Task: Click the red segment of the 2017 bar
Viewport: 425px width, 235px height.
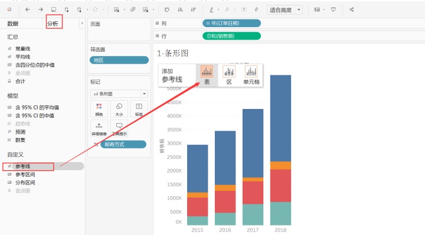Action: point(253,193)
